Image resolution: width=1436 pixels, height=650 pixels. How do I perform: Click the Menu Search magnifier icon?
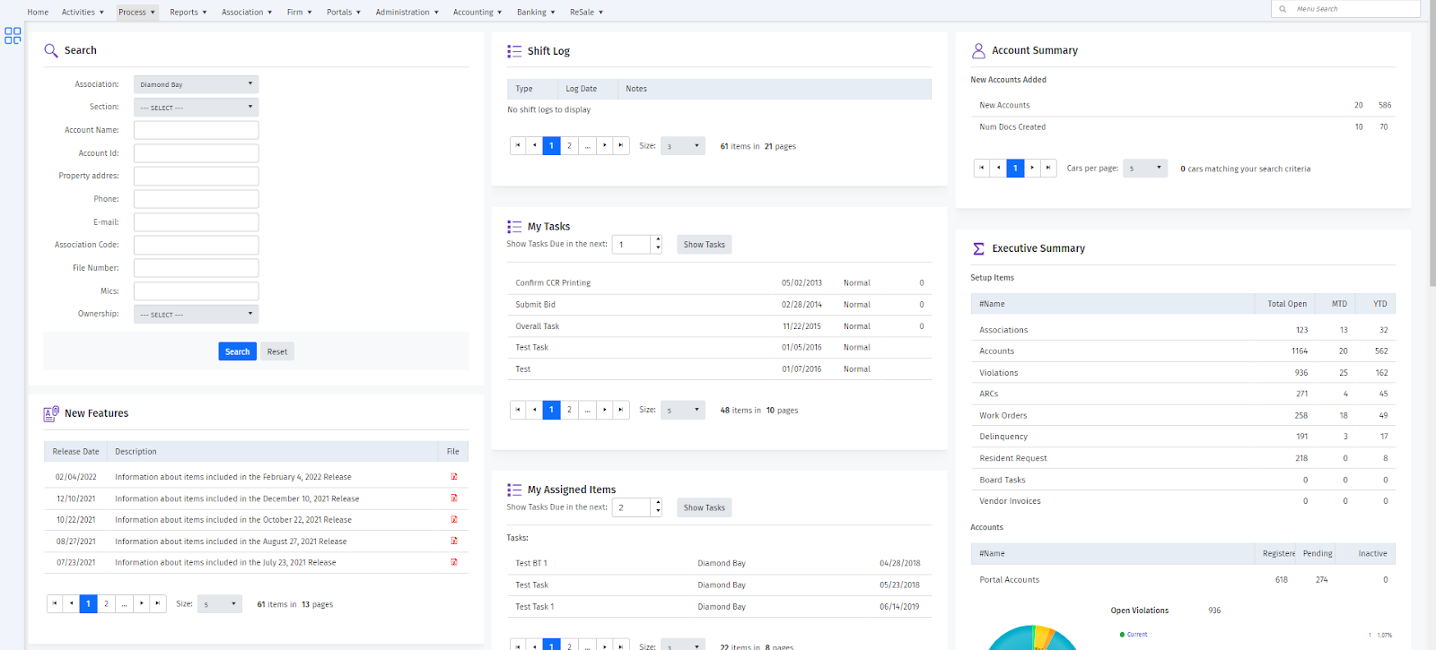tap(1283, 9)
